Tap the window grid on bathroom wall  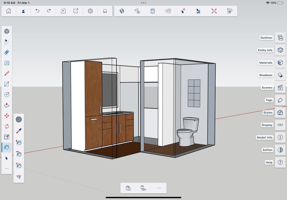194,93
